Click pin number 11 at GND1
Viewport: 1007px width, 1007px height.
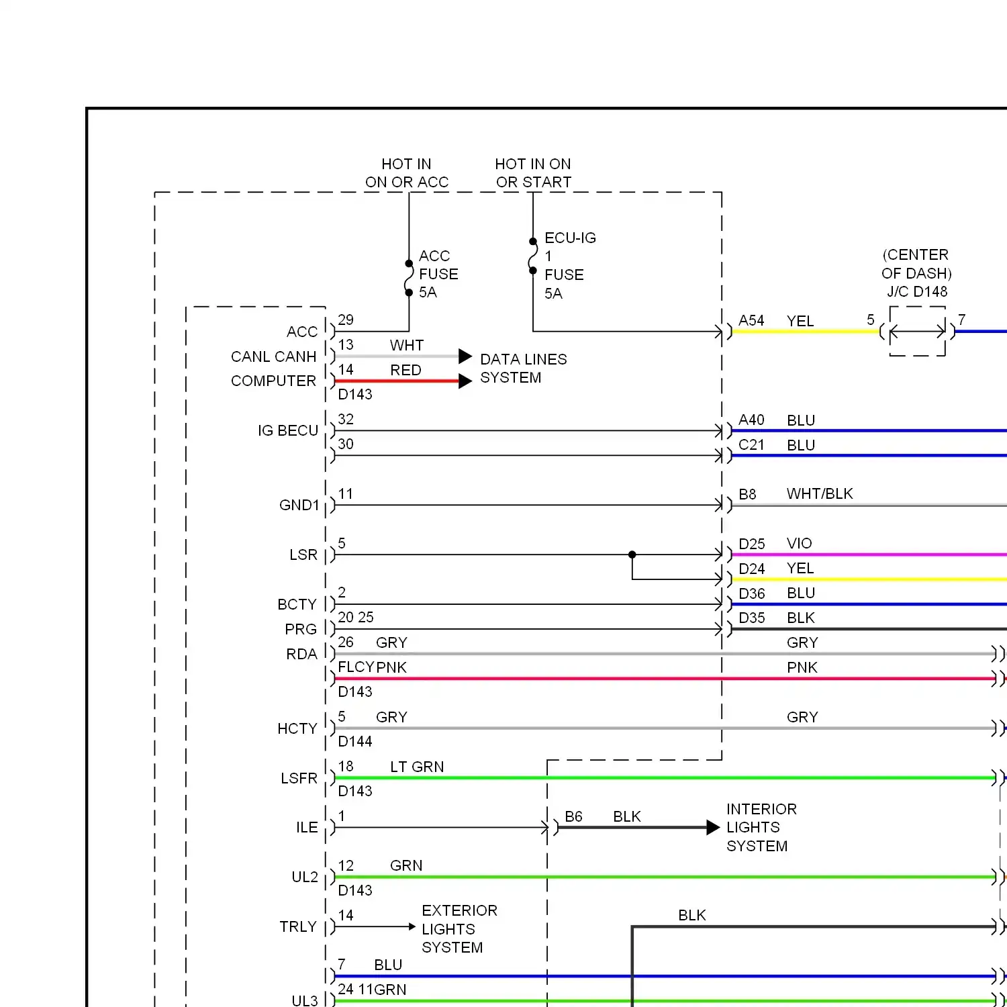tap(346, 494)
